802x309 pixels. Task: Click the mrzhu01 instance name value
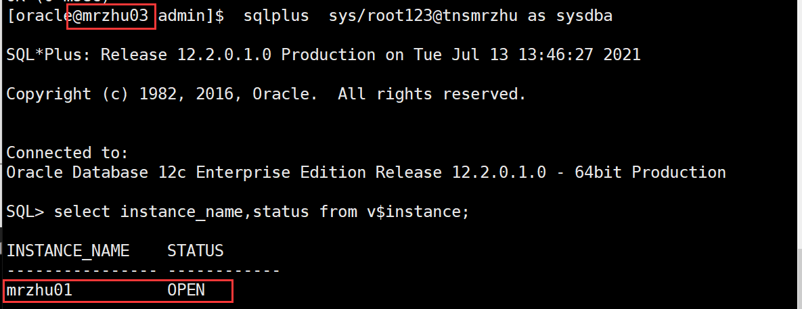(x=39, y=290)
